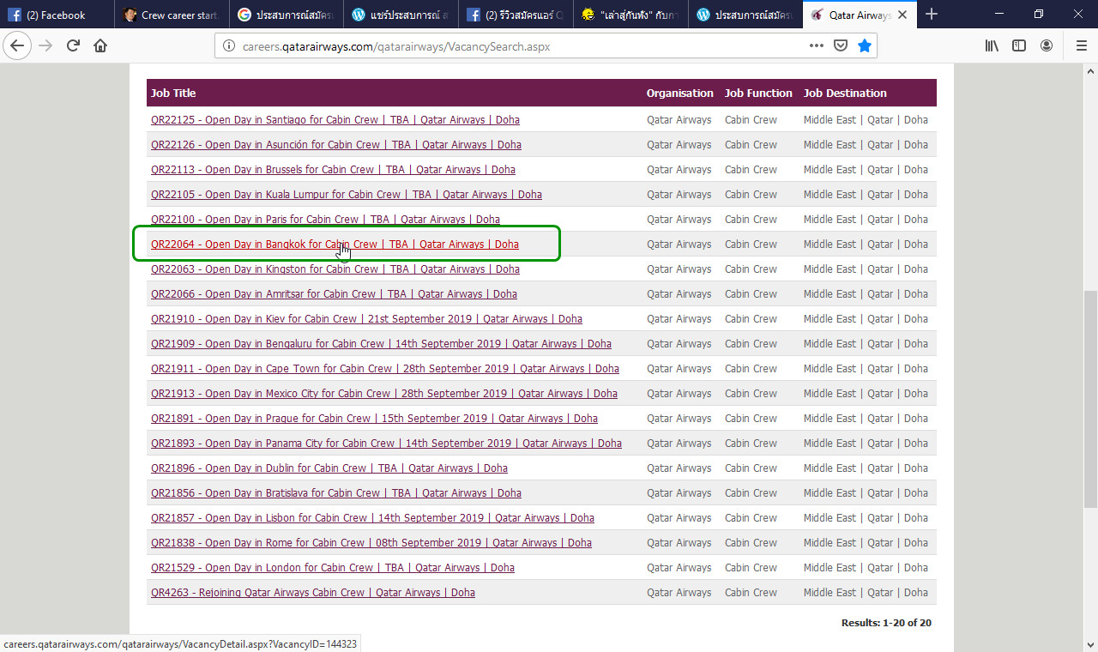Switch to the last WordPress tab
This screenshot has height=652, width=1098.
[745, 15]
